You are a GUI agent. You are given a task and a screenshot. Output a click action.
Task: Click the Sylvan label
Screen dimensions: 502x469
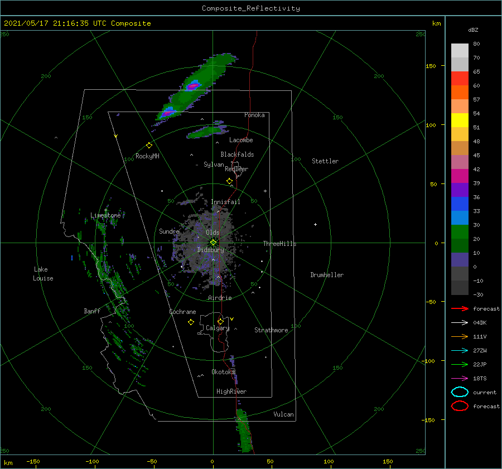click(214, 164)
